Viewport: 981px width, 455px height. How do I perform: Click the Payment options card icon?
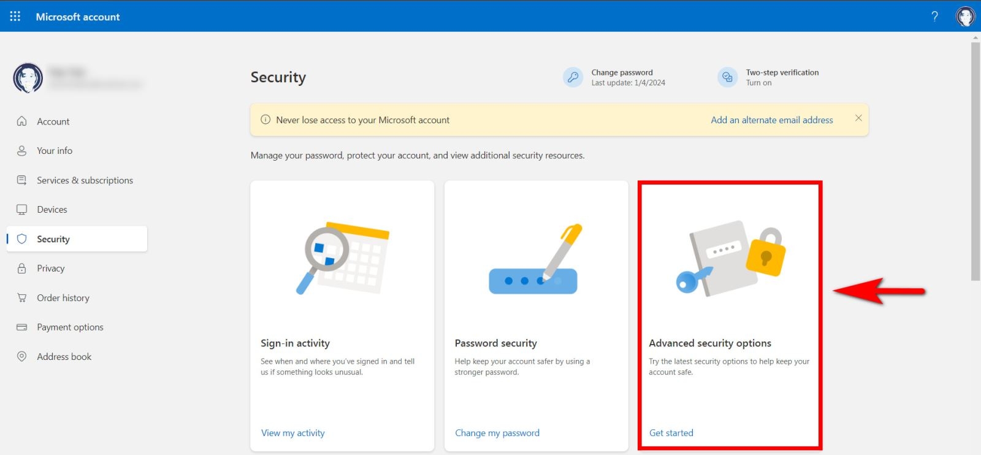tap(22, 327)
